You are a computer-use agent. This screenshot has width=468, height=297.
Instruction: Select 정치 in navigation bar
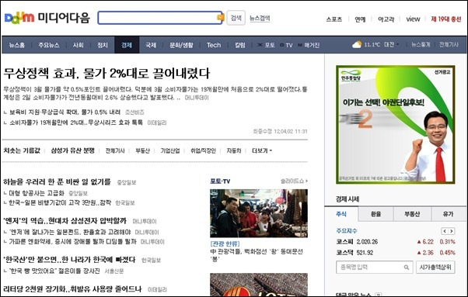point(103,45)
